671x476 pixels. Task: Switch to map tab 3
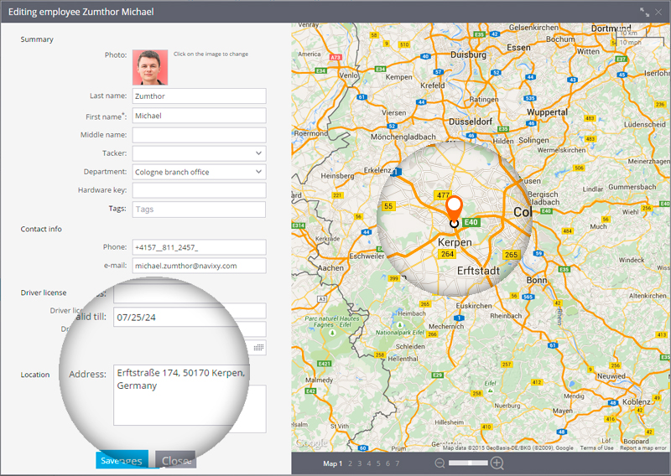pyautogui.click(x=360, y=463)
